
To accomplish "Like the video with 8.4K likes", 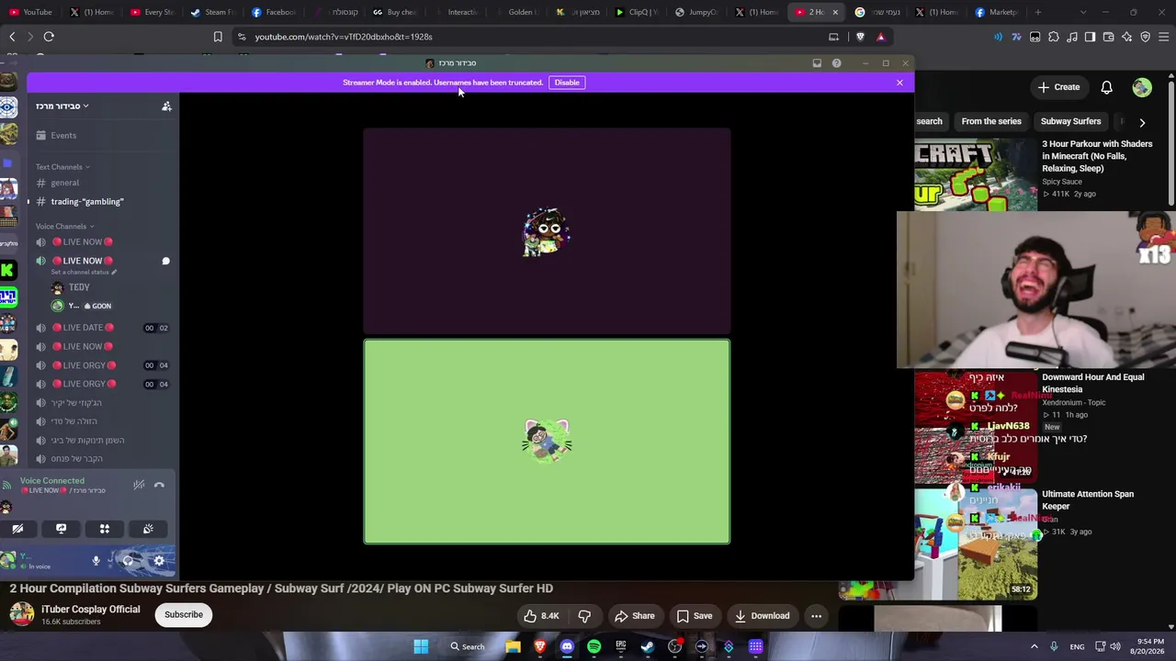I will (x=540, y=616).
